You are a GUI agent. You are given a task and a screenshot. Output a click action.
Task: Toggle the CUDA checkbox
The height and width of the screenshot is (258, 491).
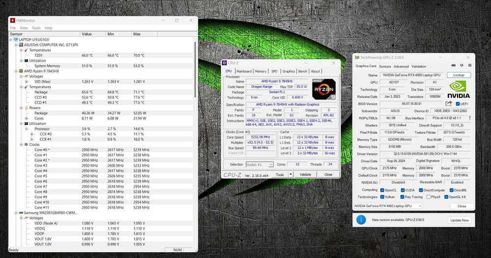pos(403,190)
